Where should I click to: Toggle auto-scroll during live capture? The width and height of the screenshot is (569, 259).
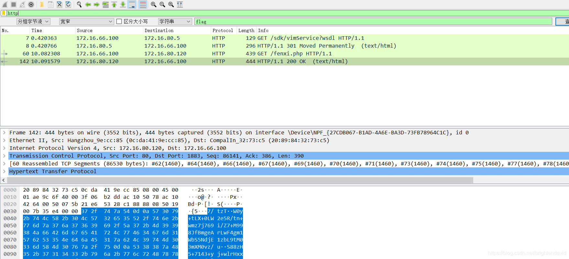point(132,4)
